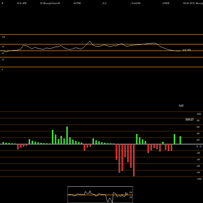
Task: Click the -20 label on MR axis
Action: tap(198, 153)
